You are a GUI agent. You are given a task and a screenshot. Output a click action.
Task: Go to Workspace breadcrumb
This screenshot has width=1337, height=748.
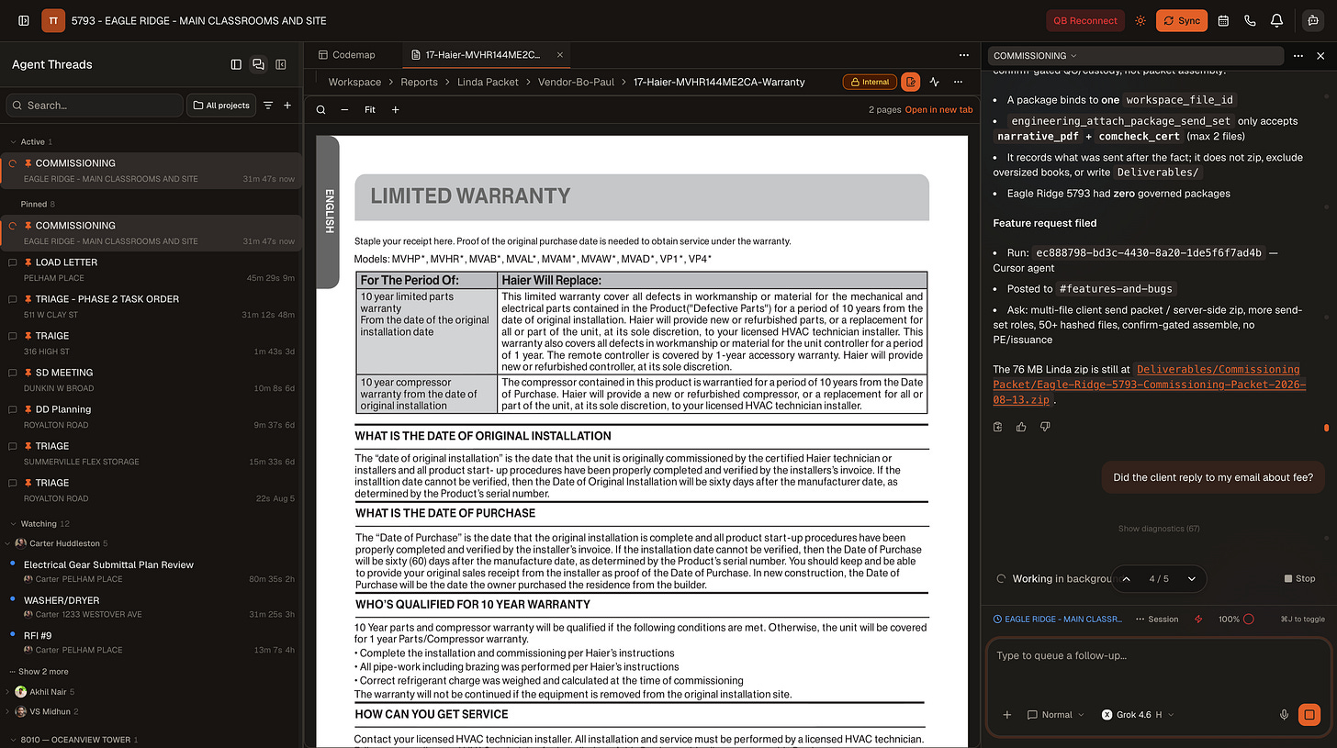[x=354, y=82]
